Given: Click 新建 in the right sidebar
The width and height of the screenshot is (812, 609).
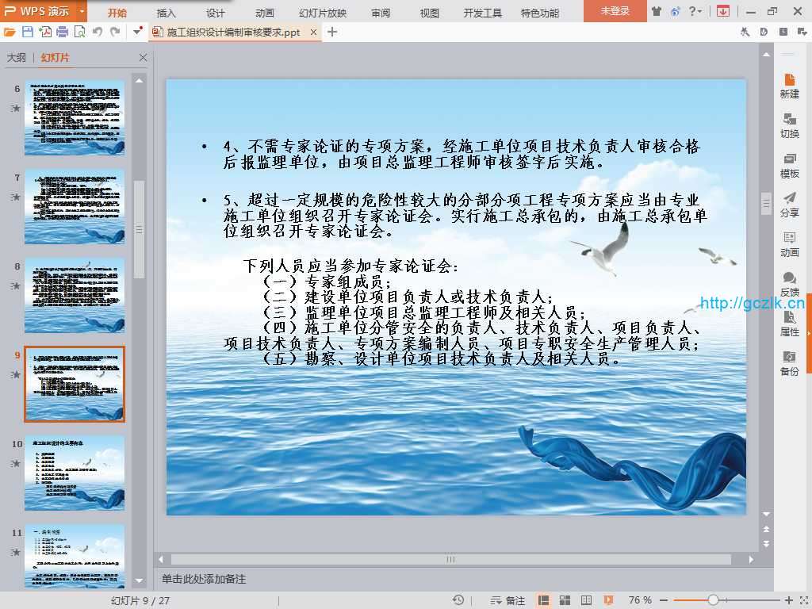Looking at the screenshot, I should pyautogui.click(x=789, y=86).
